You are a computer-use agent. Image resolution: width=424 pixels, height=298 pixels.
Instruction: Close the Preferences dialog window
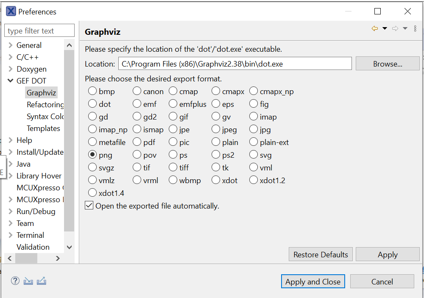click(407, 11)
